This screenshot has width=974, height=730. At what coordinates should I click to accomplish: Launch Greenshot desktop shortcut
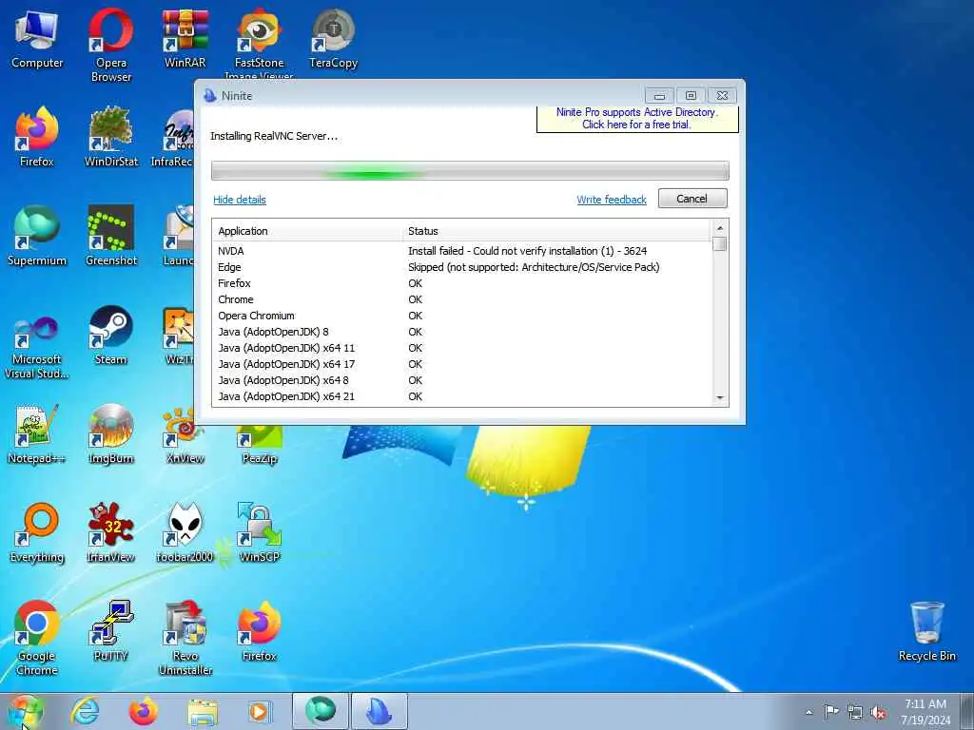point(111,236)
